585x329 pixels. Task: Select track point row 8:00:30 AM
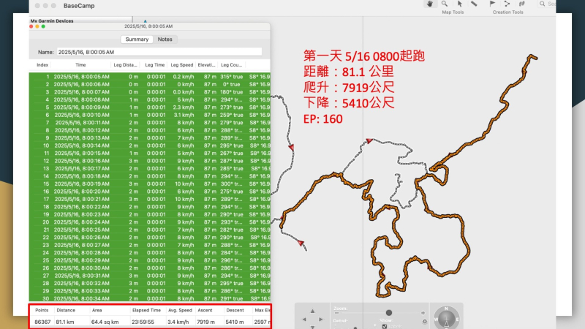(x=150, y=268)
